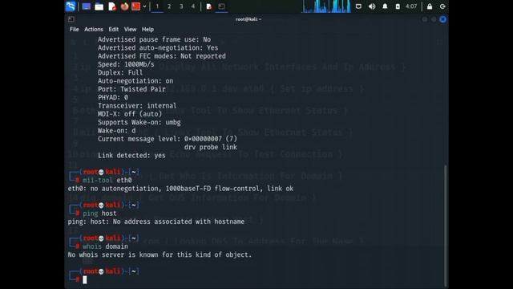513x289 pixels.
Task: Lock the screen with padlock icon
Action: pyautogui.click(x=430, y=6)
